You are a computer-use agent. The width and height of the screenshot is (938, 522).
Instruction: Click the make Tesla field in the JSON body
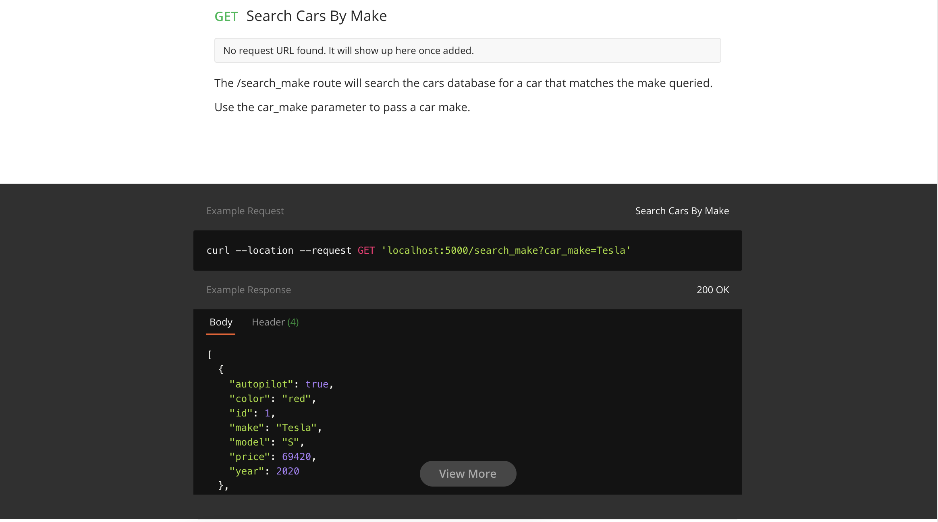275,427
